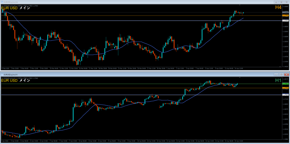Click the H1 chart window's title bar icon
Viewport: 290px width, 144px height.
[x=2, y=74]
